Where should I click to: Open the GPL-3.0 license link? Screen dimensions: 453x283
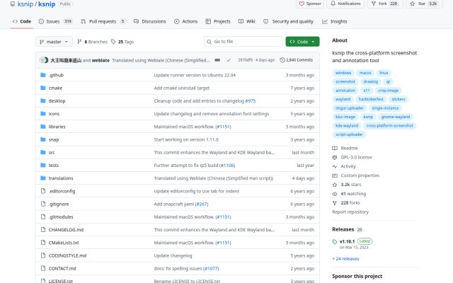[x=356, y=157]
